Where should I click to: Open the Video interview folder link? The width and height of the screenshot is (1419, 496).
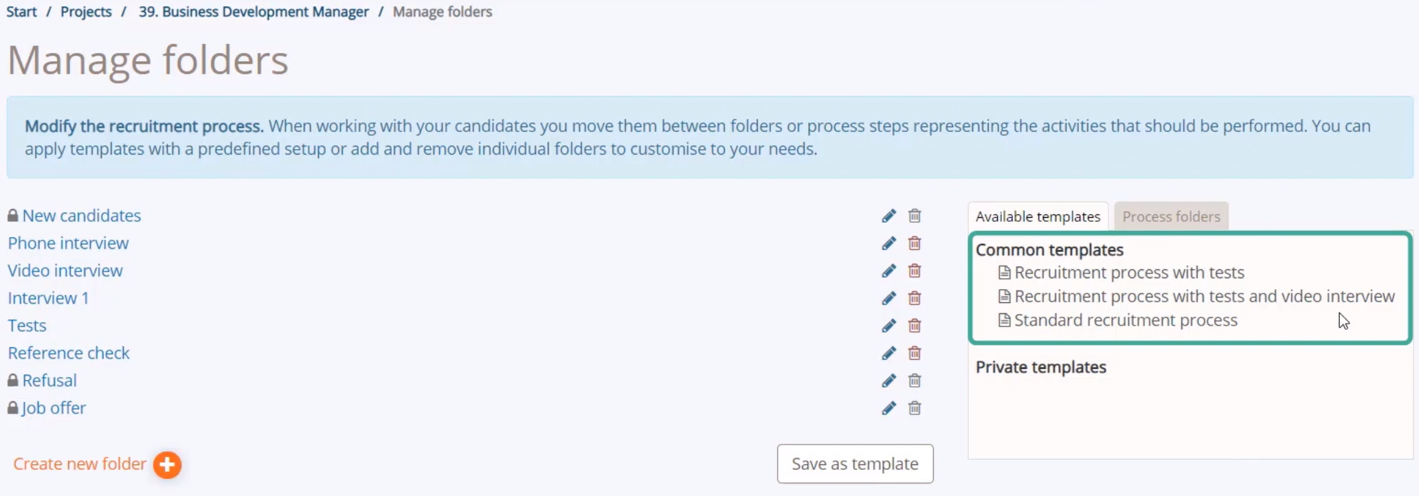pos(65,271)
